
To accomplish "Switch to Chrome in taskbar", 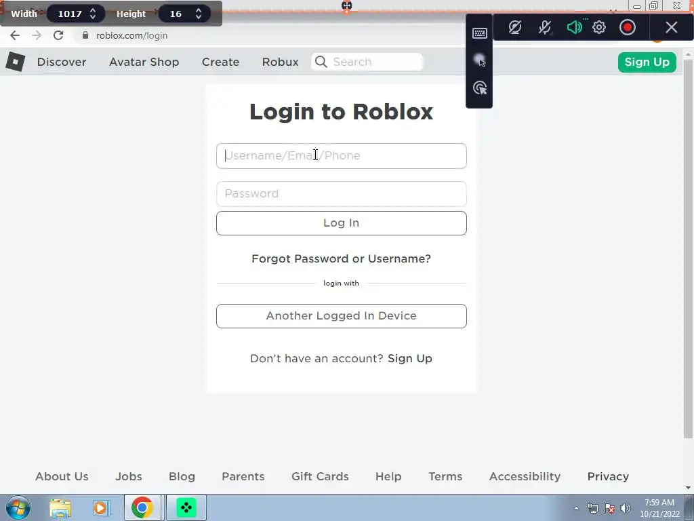I will coord(142,507).
